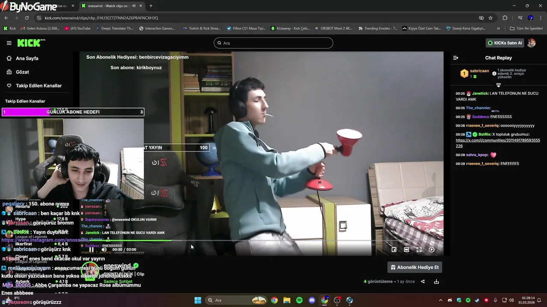Open OBS Studio from the taskbar
This screenshot has height=307, width=547.
[337, 300]
